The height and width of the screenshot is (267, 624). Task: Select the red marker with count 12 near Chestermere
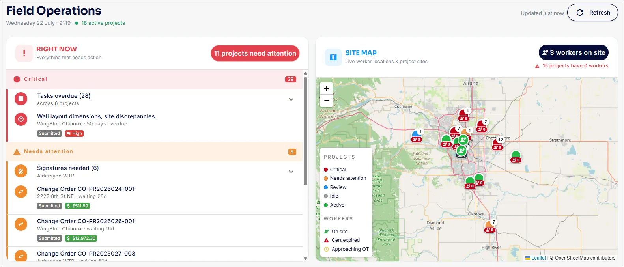pyautogui.click(x=497, y=143)
